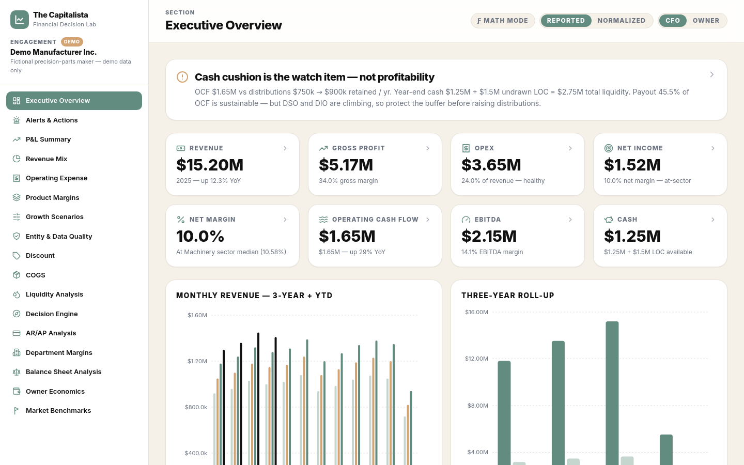
Task: Click the alert circle icon in cash cushion banner
Action: click(182, 77)
